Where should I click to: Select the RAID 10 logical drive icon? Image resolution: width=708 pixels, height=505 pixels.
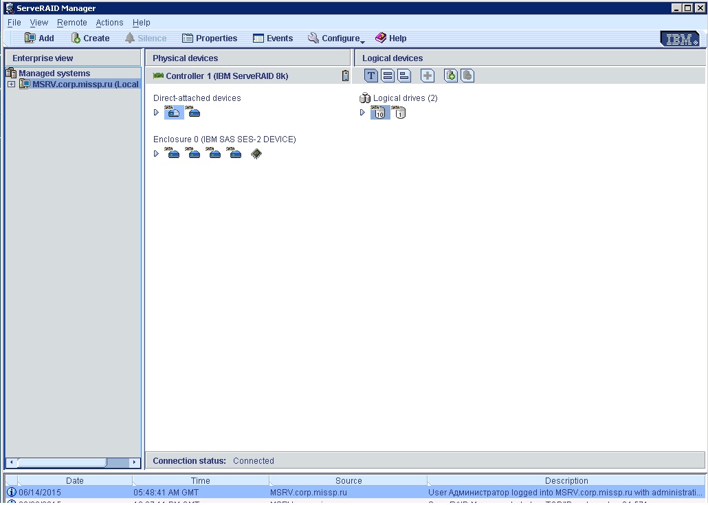click(379, 113)
